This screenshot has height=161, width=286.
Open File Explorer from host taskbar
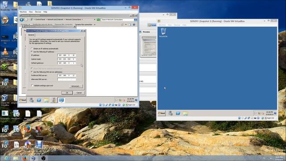click(x=16, y=158)
